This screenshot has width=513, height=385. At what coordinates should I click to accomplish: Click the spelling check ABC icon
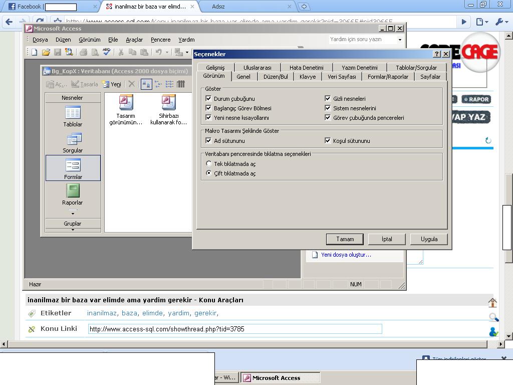(x=106, y=52)
